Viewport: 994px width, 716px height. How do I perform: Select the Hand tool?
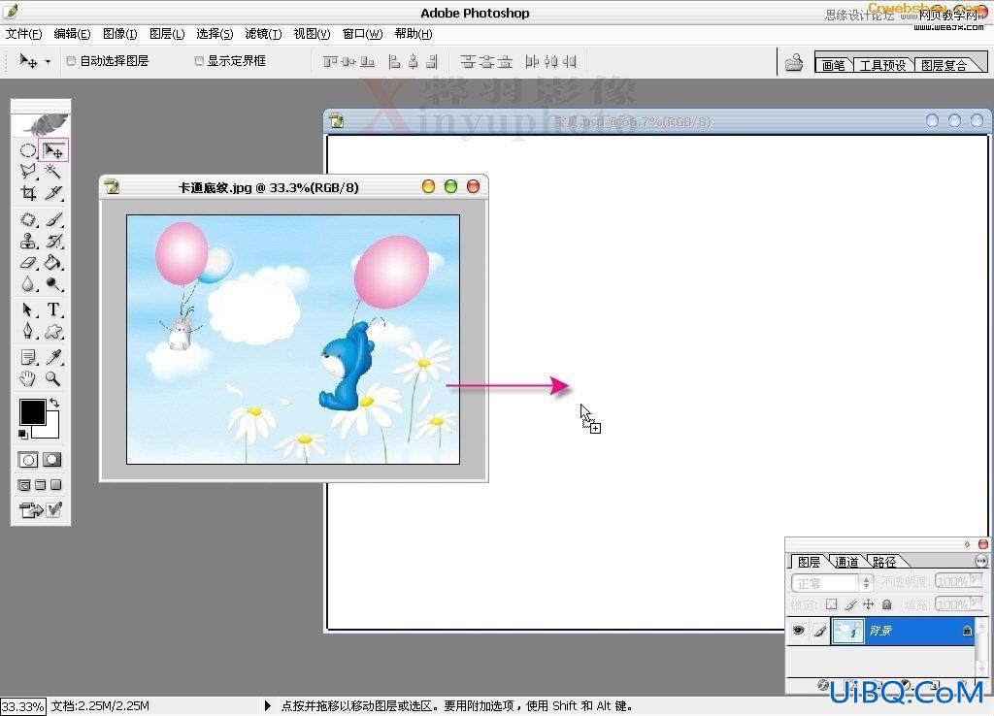pyautogui.click(x=27, y=379)
